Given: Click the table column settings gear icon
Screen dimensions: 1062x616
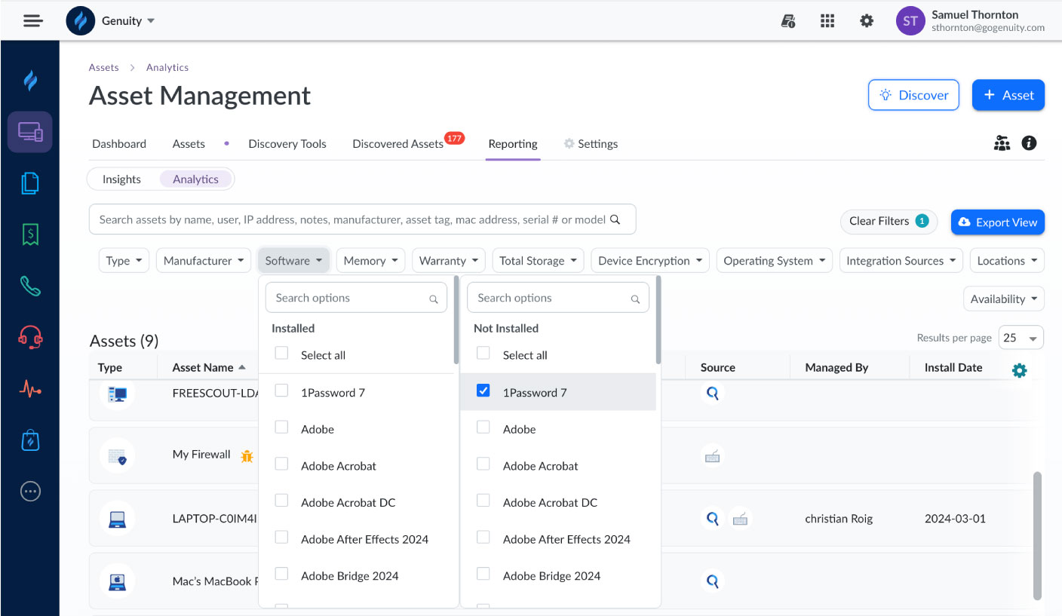Looking at the screenshot, I should coord(1019,370).
